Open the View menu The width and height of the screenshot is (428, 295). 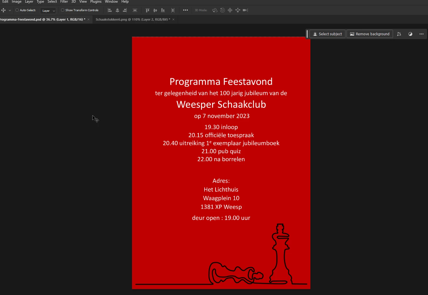click(83, 2)
